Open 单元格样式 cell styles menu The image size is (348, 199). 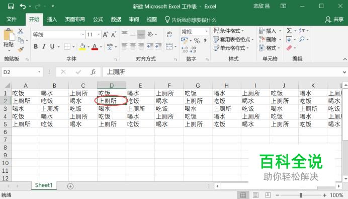[x=231, y=48]
